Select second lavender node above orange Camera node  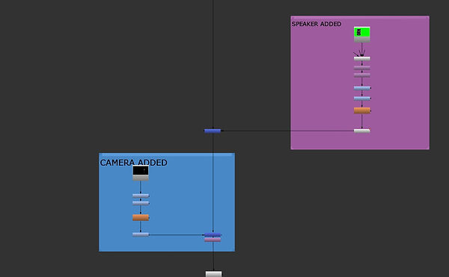pos(141,203)
